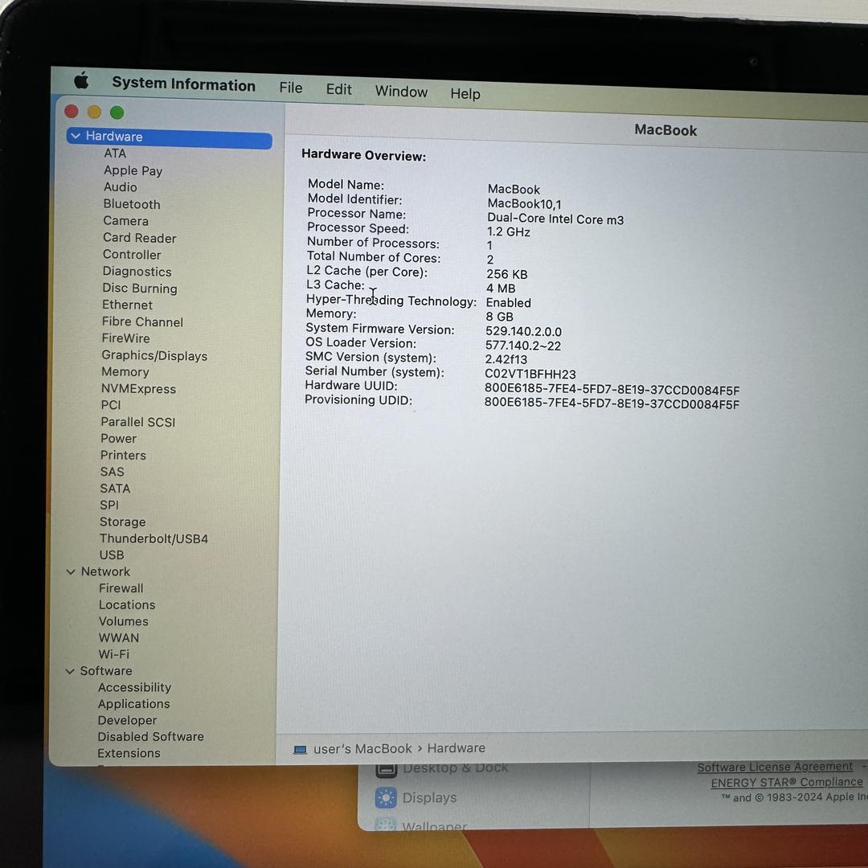Select Ethernet in the sidebar
This screenshot has height=868, width=868.
[127, 305]
